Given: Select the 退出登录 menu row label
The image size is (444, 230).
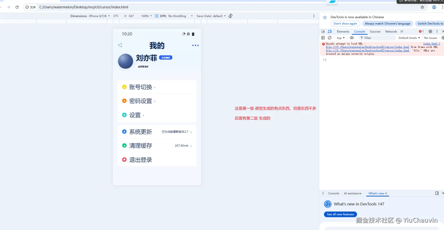Looking at the screenshot, I should 141,160.
